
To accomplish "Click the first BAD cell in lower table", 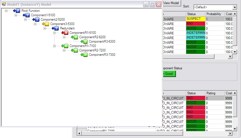I will click(196, 98).
